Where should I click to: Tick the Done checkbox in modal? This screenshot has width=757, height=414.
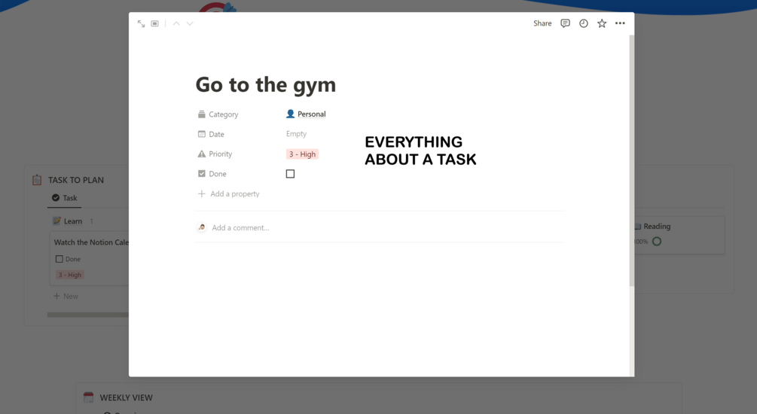click(290, 174)
